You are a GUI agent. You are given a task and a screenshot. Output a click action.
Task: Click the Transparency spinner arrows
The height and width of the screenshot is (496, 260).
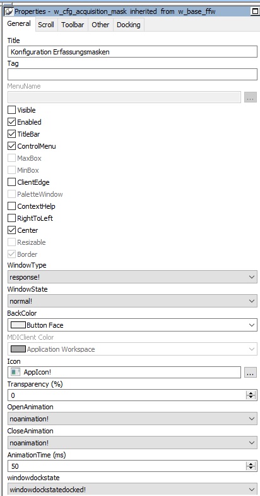coord(251,395)
